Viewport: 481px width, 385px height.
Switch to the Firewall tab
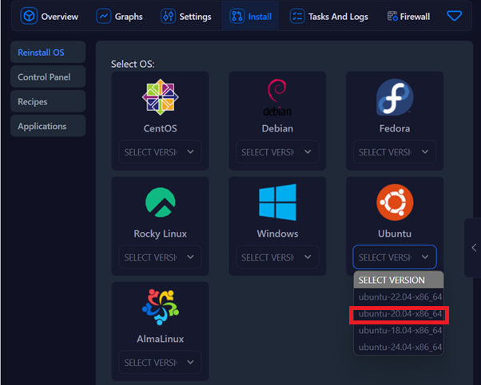tap(408, 17)
